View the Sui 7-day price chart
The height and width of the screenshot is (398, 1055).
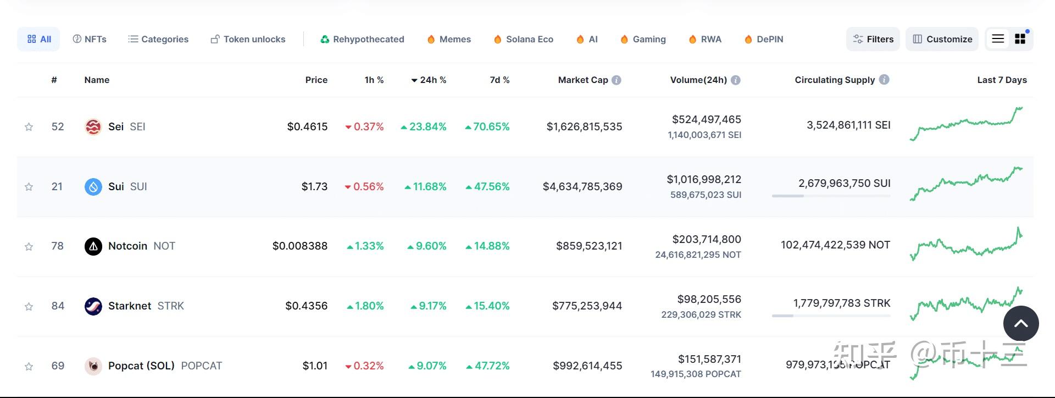coord(966,184)
